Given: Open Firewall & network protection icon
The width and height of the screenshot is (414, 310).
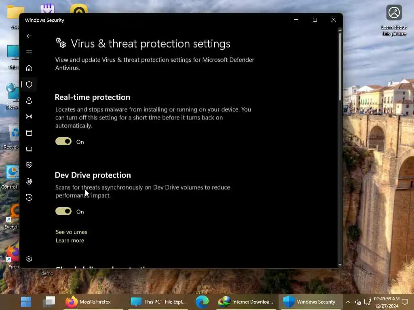Looking at the screenshot, I should 29,117.
